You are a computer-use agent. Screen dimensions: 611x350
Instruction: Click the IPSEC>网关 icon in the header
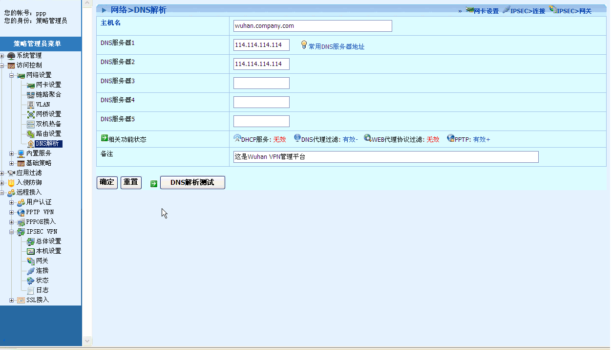click(553, 10)
